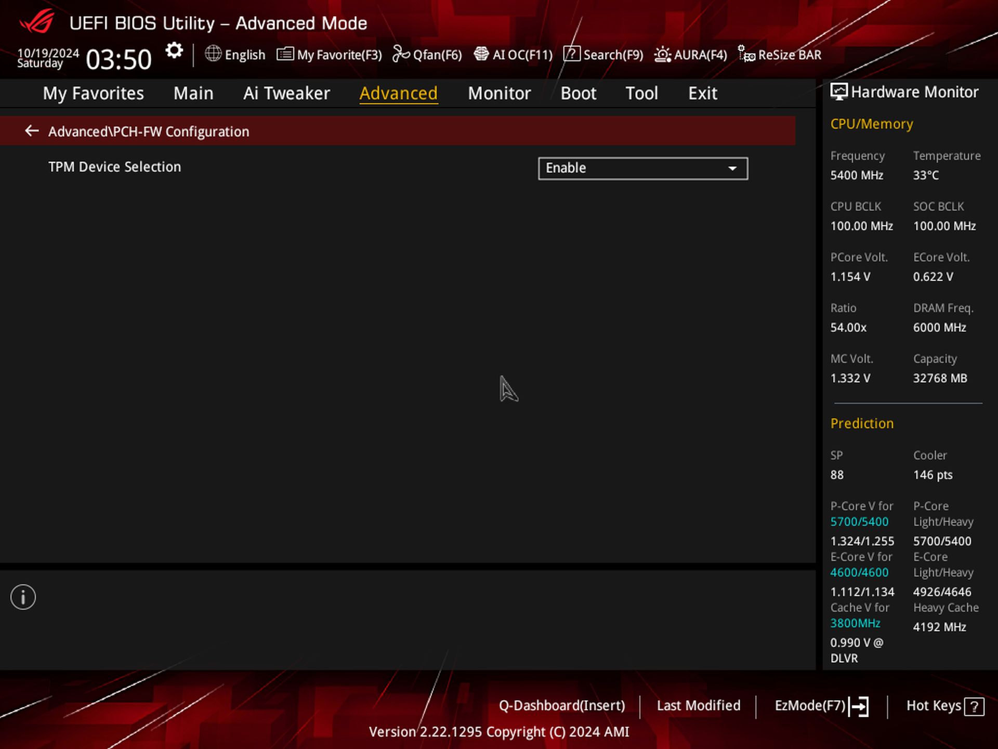Click the back arrow in the PCH-FW Configuration breadcrumb

point(32,131)
